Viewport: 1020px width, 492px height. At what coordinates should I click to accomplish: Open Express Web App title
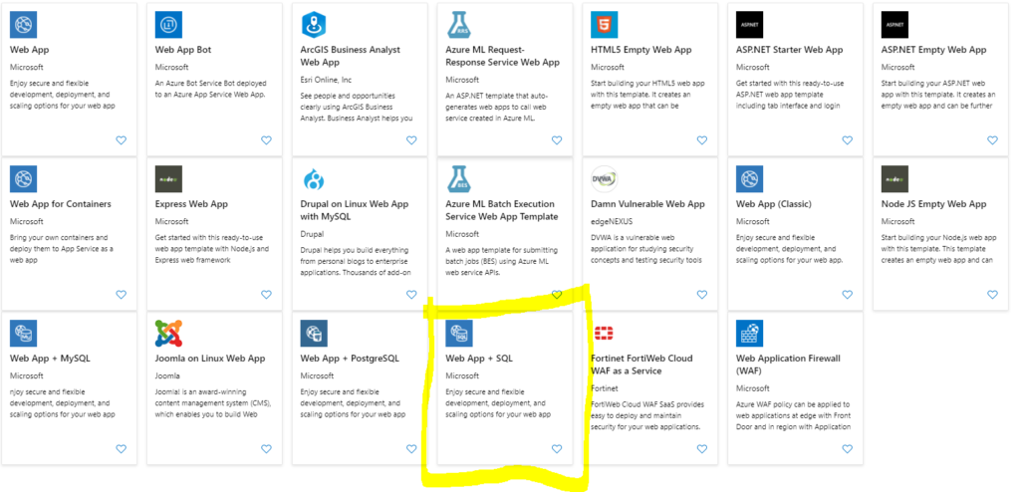(x=191, y=204)
